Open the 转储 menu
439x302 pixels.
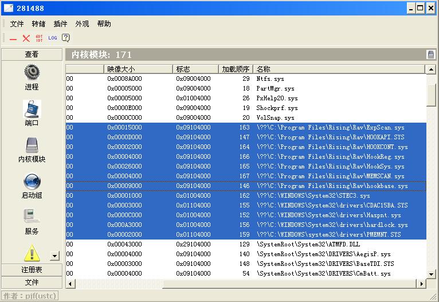tap(38, 24)
